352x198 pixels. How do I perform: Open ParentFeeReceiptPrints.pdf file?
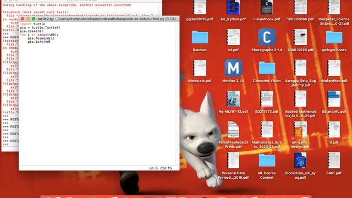233,130
